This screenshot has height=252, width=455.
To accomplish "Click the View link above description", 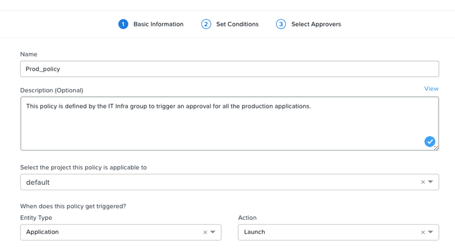I will [431, 89].
